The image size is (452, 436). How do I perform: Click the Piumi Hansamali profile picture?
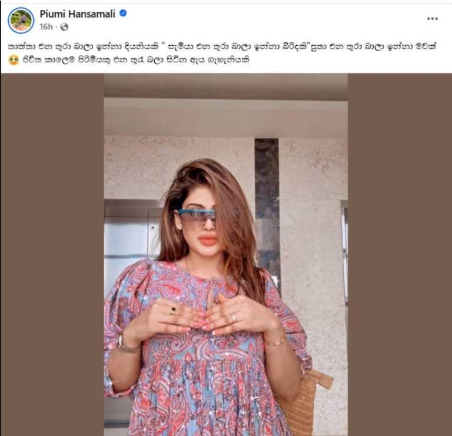(x=21, y=20)
